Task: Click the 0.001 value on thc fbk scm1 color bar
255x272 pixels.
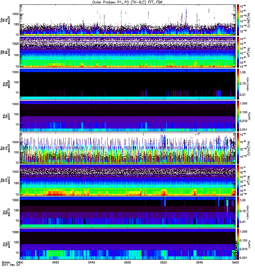Action: tap(243, 258)
